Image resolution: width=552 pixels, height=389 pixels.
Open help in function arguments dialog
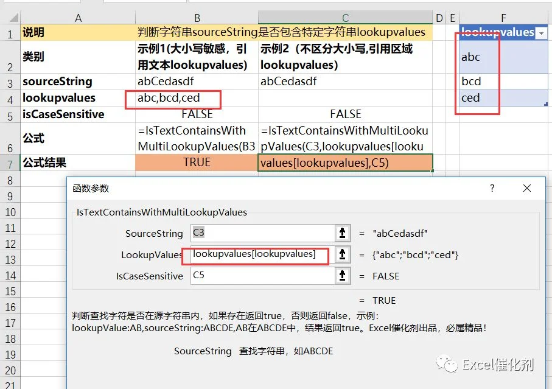(x=492, y=188)
